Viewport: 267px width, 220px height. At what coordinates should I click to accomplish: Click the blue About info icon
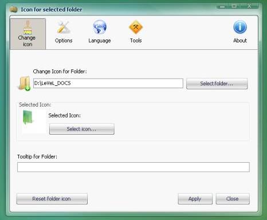pos(240,27)
